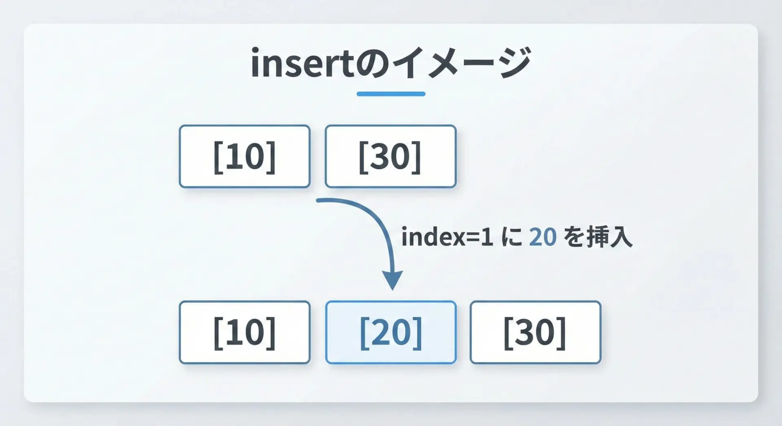
Task: Click the "index=1" text label
Action: point(447,237)
